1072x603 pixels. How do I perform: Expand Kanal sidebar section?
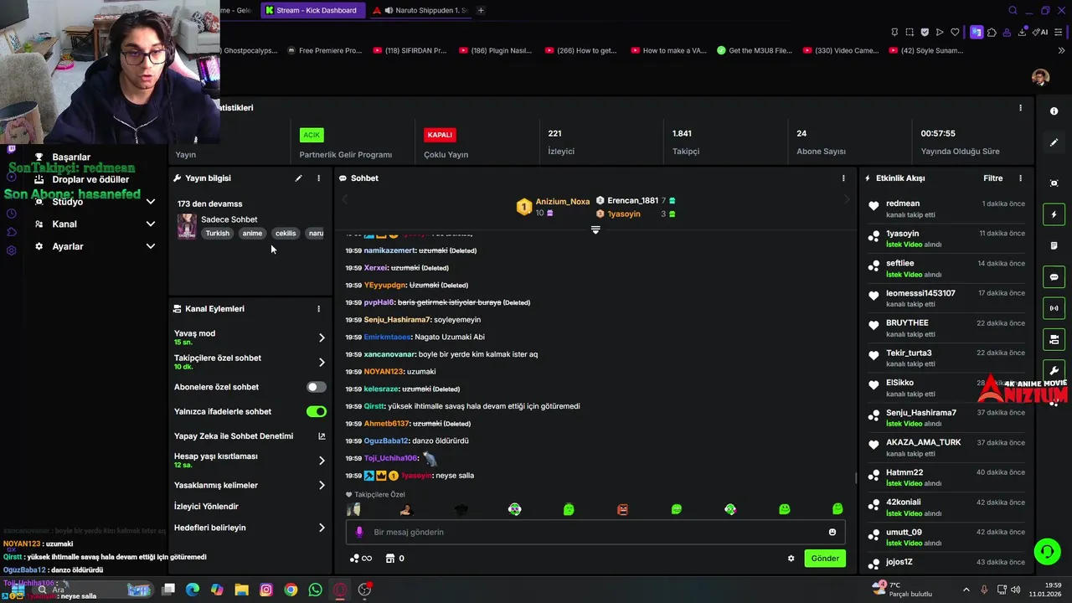151,224
